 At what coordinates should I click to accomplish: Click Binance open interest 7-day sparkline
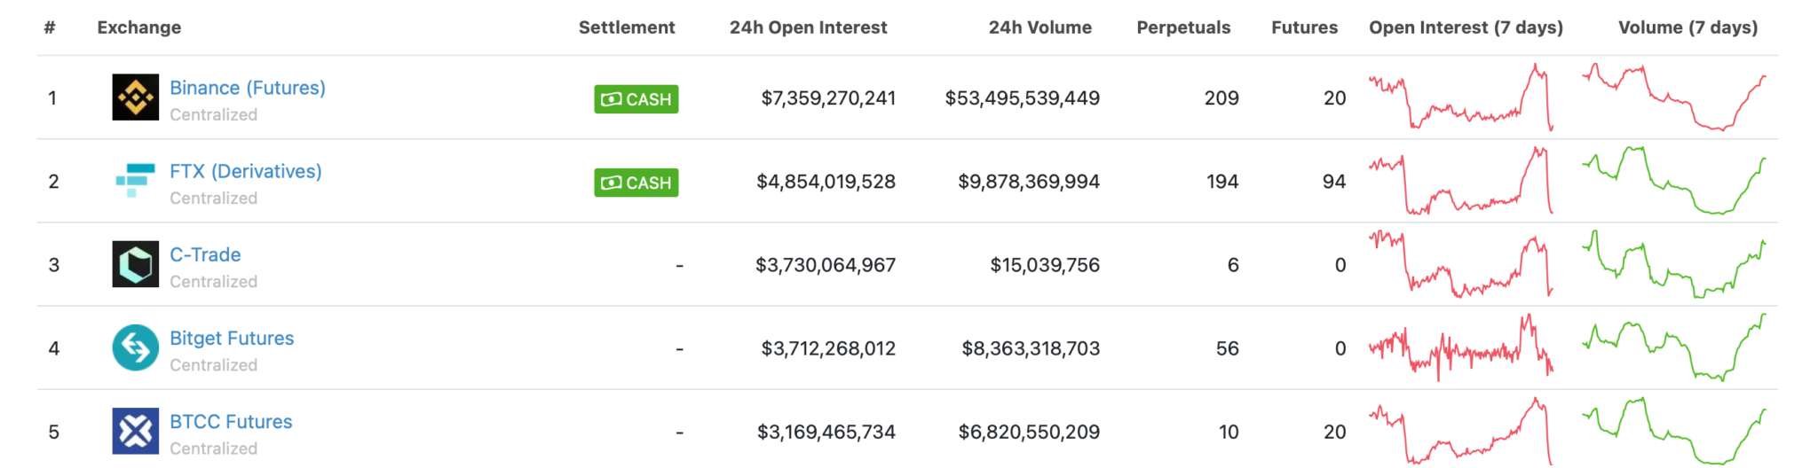(x=1460, y=97)
